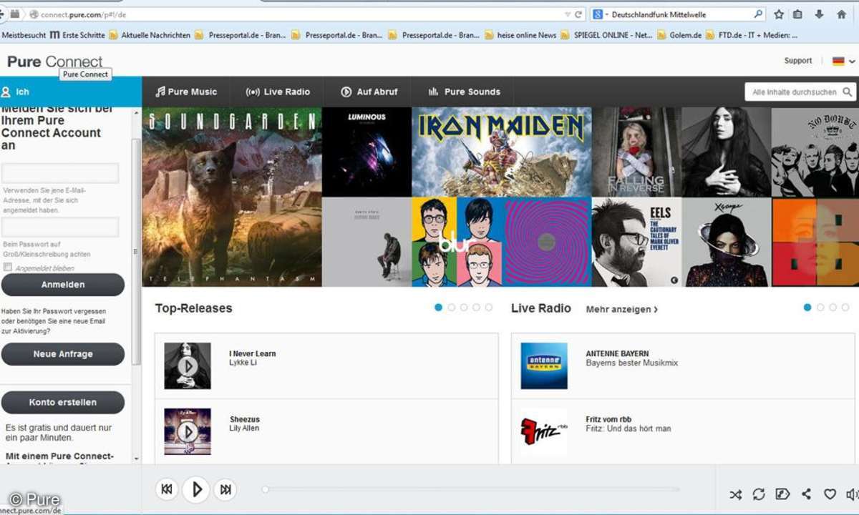Go to the browser home page icon
Screen dimensions: 859x515
point(841,14)
